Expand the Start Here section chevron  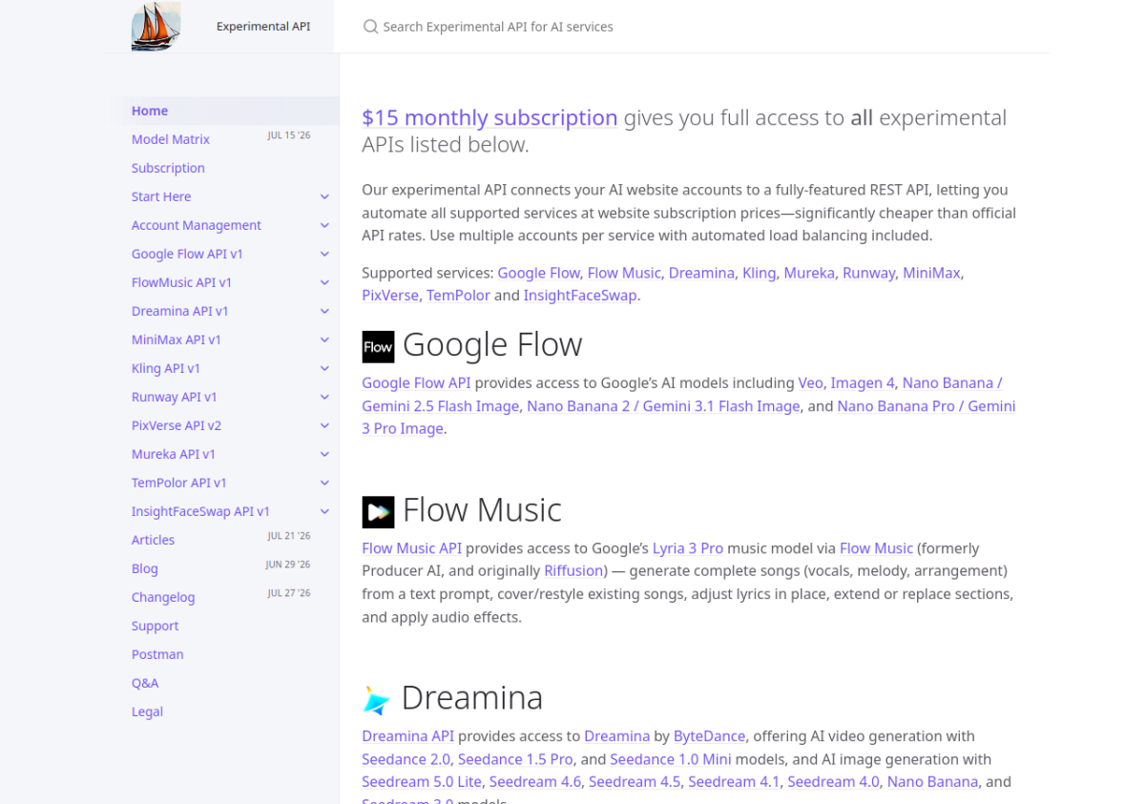tap(324, 196)
